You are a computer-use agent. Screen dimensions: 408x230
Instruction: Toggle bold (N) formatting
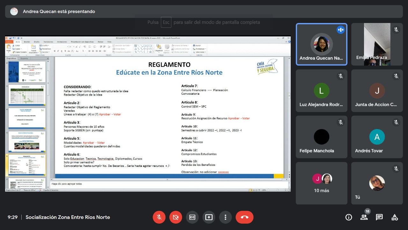tap(55, 51)
